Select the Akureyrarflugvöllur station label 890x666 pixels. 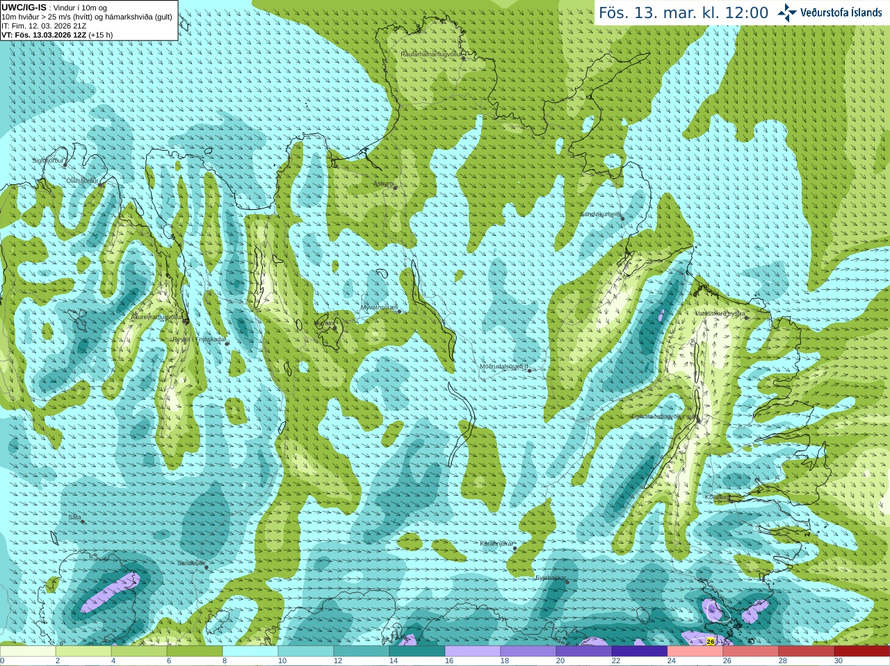coord(157,317)
